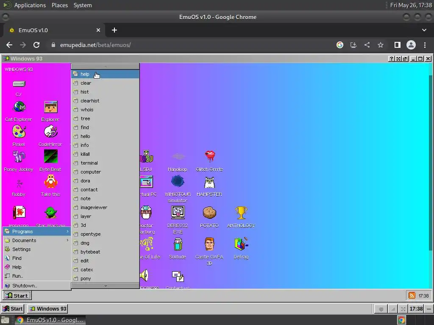
Task: Choose bytebeat in the programs list
Action: click(105, 252)
